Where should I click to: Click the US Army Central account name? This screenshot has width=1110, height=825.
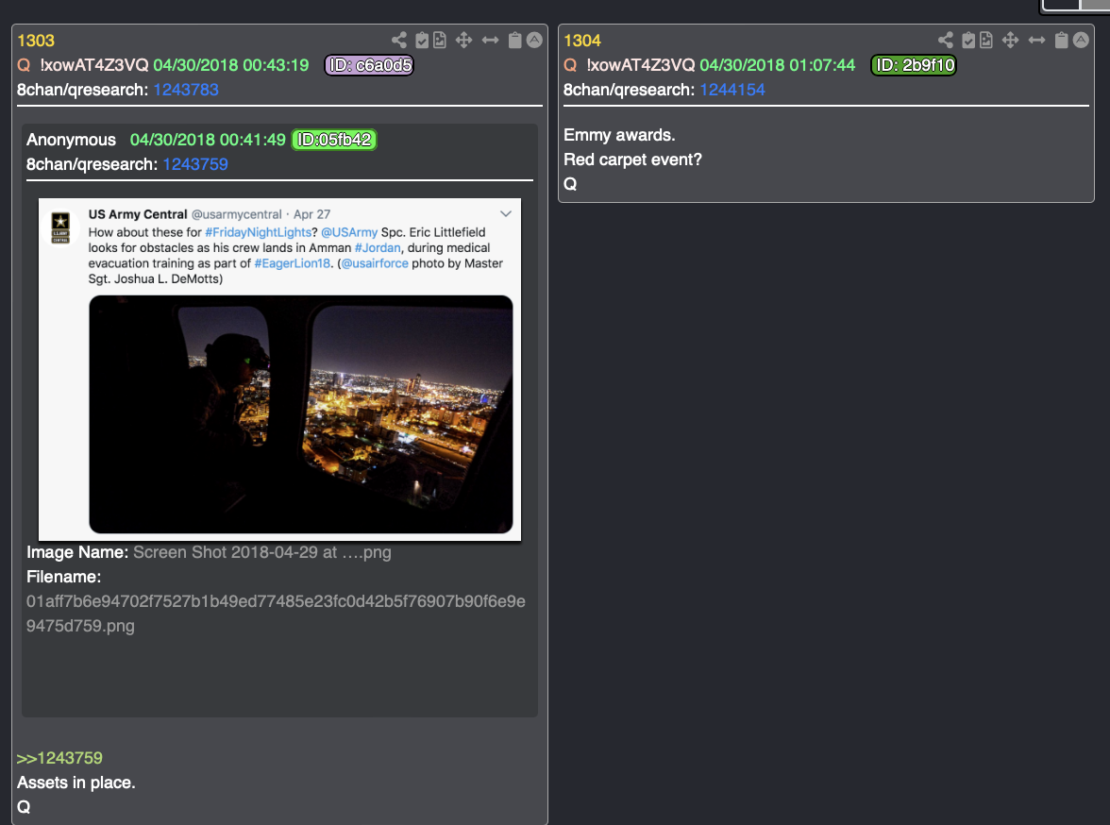[x=138, y=214]
